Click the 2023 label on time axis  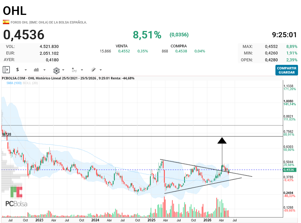click(x=39, y=220)
